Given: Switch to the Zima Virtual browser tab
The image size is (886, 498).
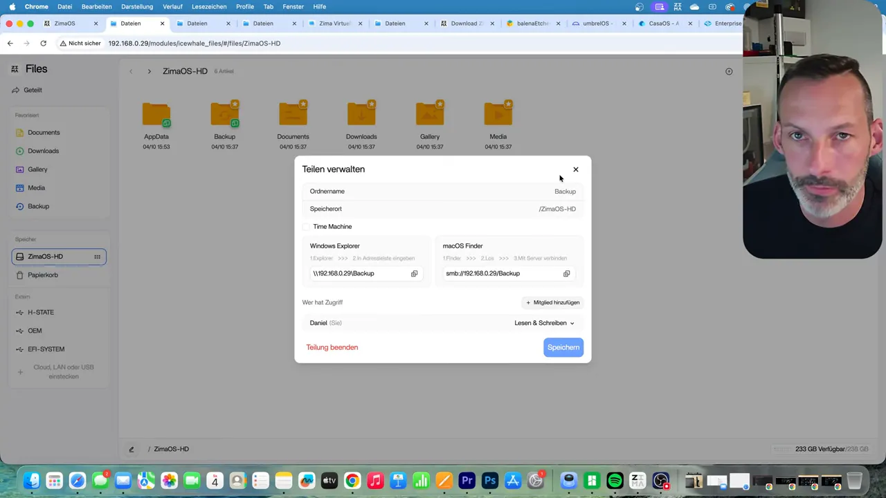Looking at the screenshot, I should tap(334, 24).
